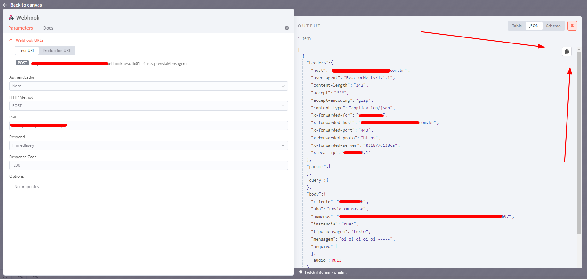Click the "user-agent" ReactorNetty line
587x279 pixels.
tap(353, 78)
